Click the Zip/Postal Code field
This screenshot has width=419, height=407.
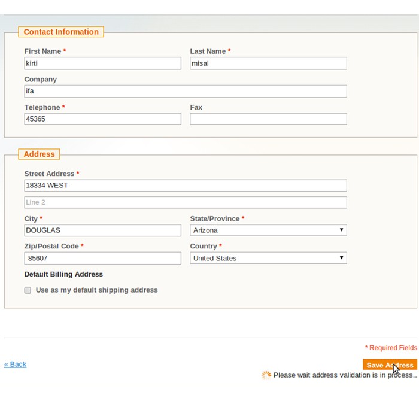102,258
